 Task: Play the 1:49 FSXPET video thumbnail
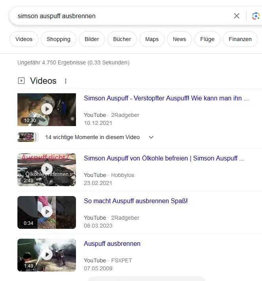point(47,255)
